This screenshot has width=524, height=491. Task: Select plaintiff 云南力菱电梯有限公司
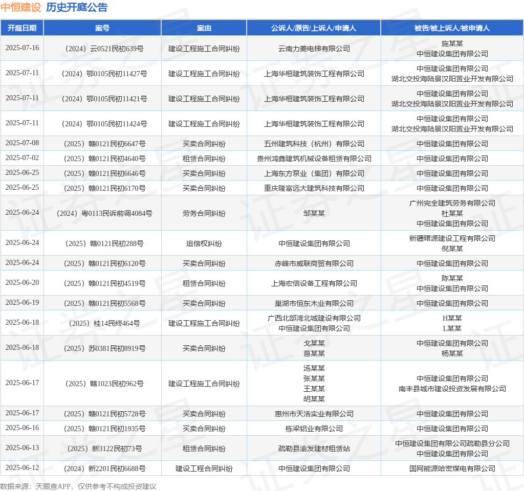(314, 49)
